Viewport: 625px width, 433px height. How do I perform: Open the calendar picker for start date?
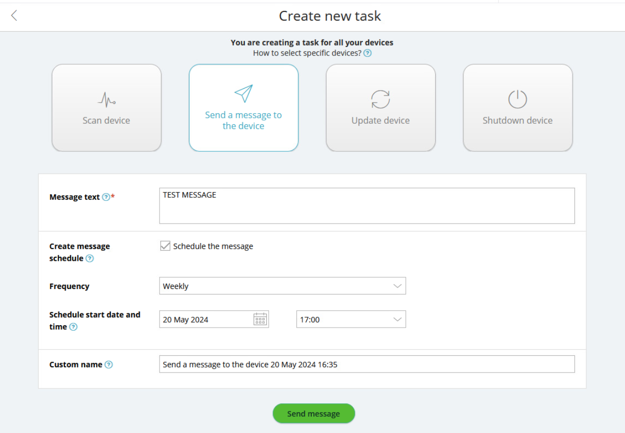pyautogui.click(x=260, y=319)
